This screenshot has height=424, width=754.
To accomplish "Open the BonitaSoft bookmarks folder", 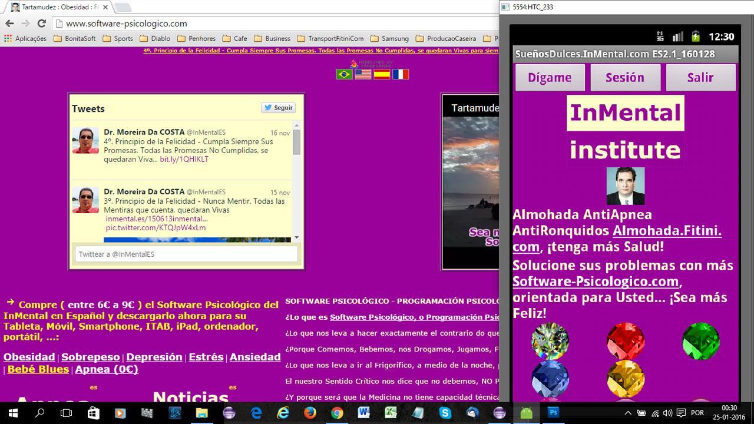I will tap(74, 38).
